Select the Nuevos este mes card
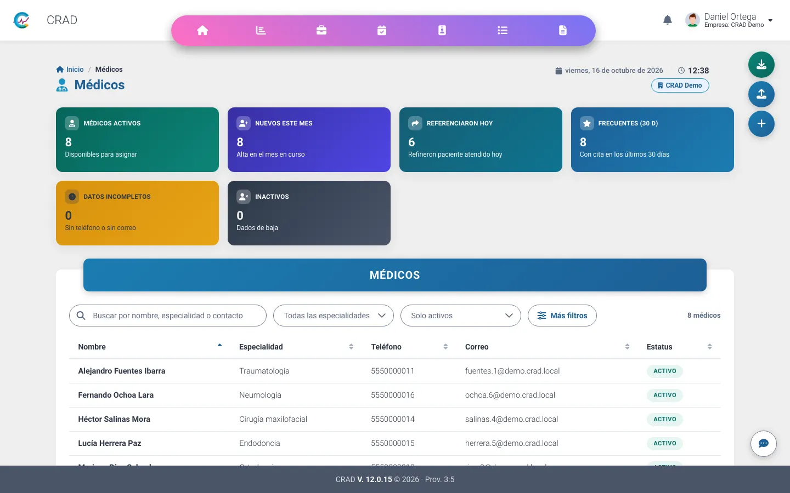 309,140
